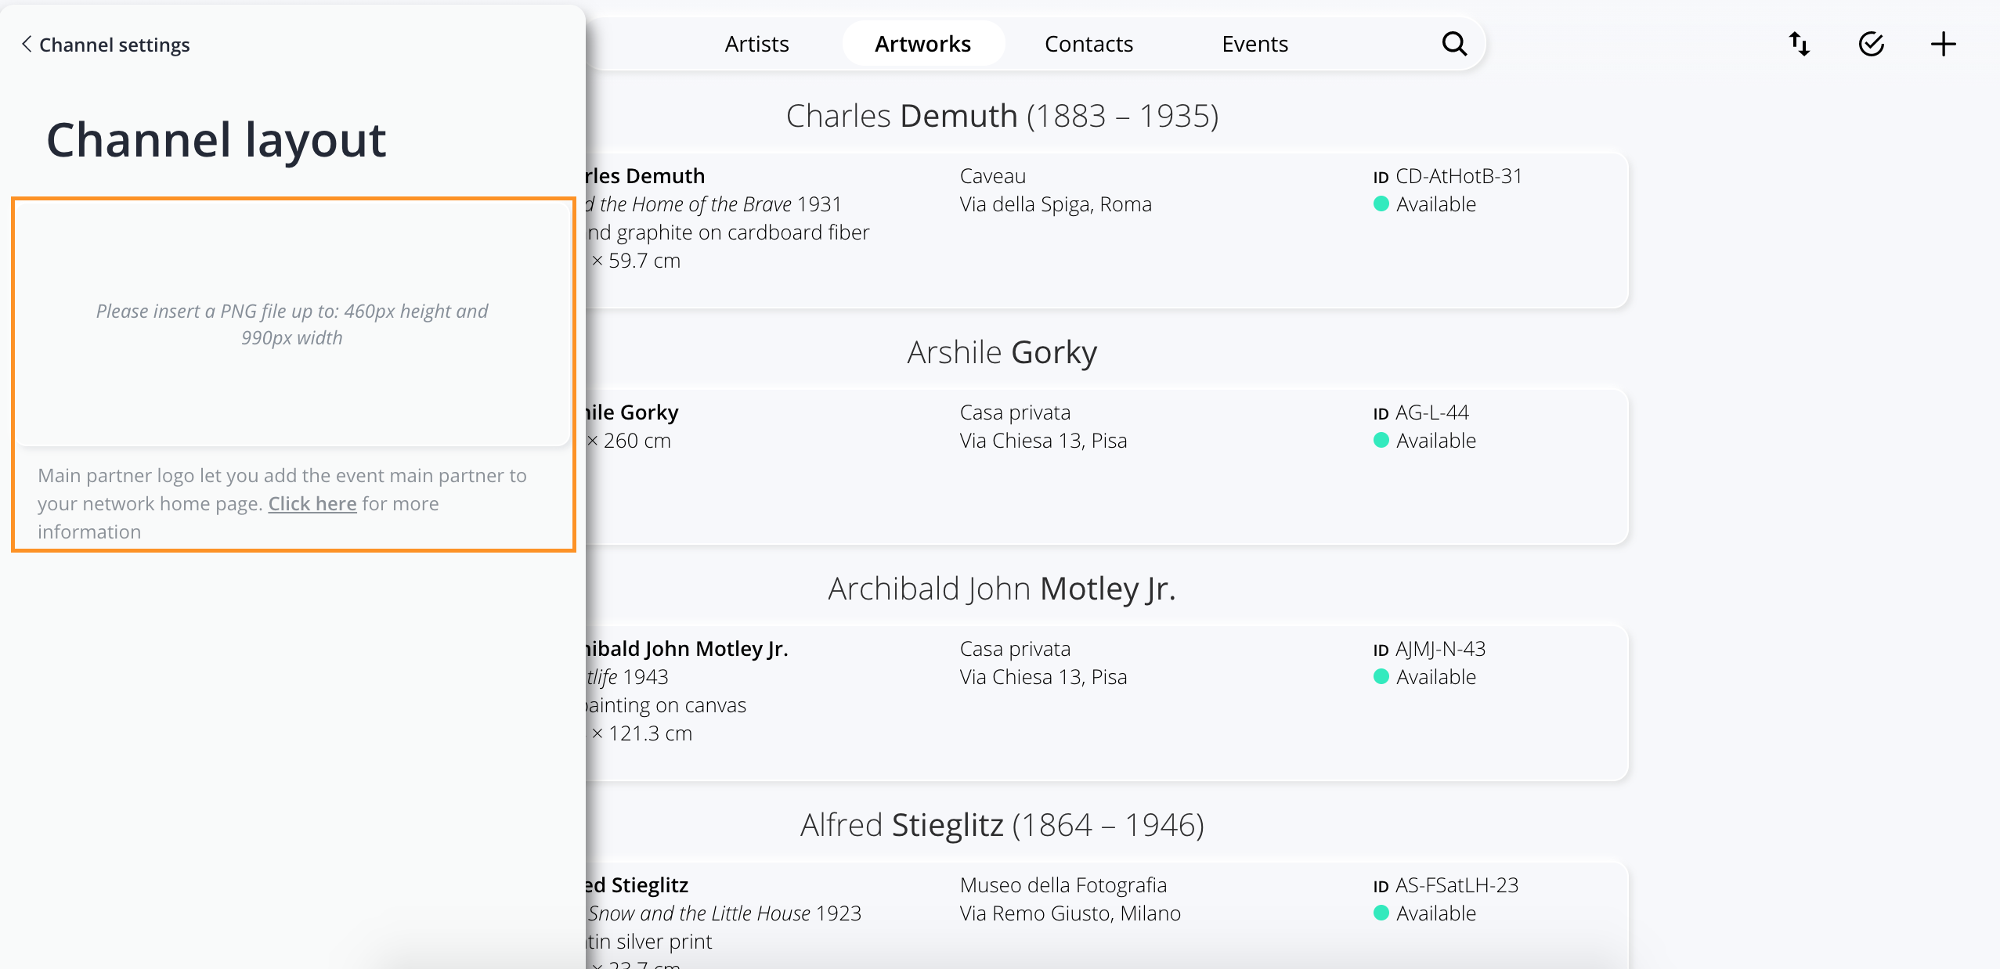This screenshot has width=2000, height=969.
Task: Click the sort arrows icon
Action: pyautogui.click(x=1800, y=44)
